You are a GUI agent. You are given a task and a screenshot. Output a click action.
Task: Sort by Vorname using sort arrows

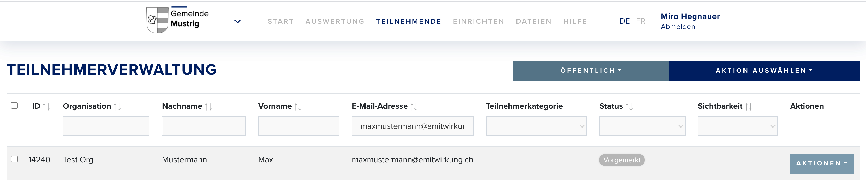click(x=298, y=107)
